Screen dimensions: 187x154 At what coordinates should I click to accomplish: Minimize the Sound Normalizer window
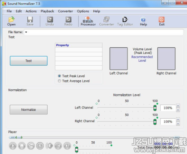(165, 3)
